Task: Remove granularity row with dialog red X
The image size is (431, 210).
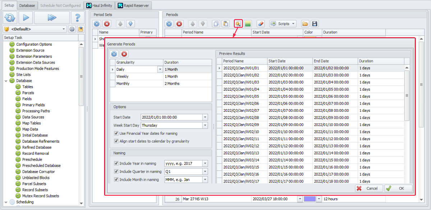Action: [124, 54]
